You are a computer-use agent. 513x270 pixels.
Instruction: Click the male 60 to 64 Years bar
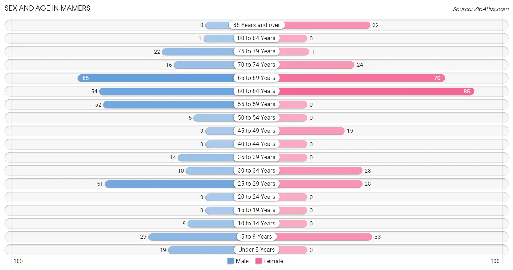click(x=167, y=91)
